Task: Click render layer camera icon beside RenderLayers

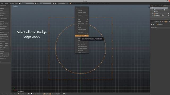Action: tap(164, 10)
